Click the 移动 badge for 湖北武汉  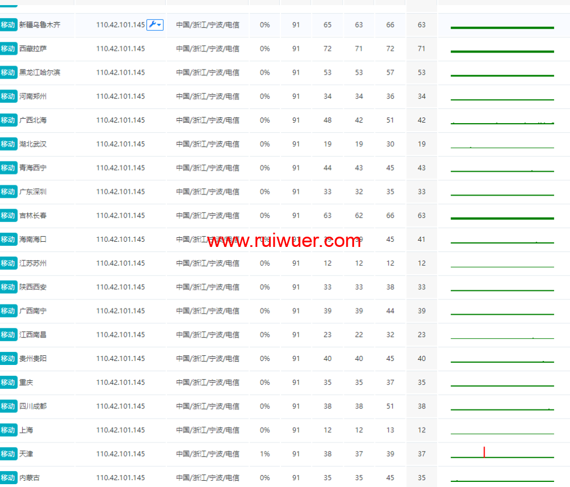point(8,144)
